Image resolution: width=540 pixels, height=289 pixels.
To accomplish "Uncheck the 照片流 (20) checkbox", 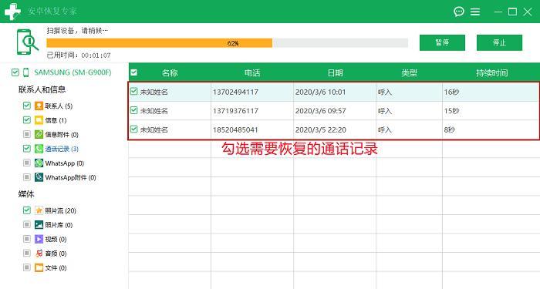I will [26, 210].
